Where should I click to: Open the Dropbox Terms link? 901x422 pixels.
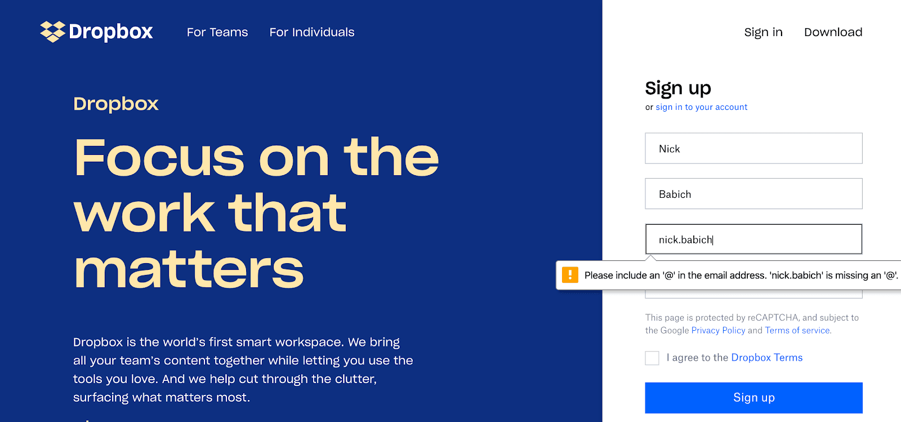[766, 358]
